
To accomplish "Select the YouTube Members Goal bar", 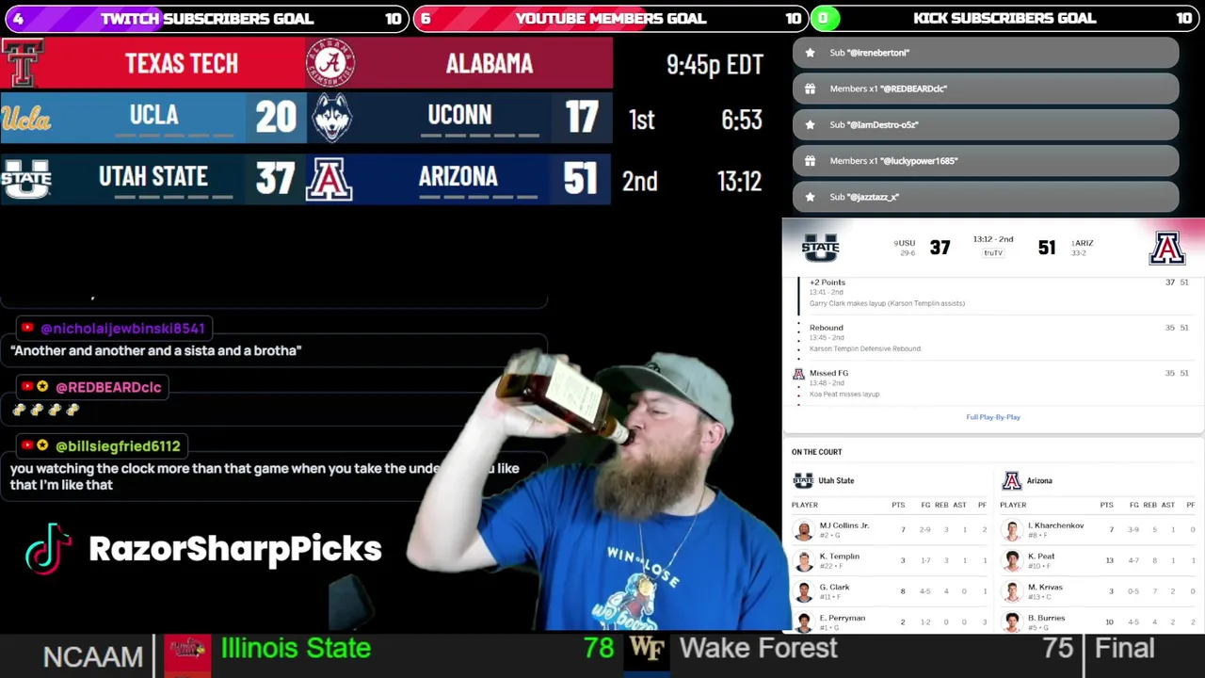I will [610, 18].
